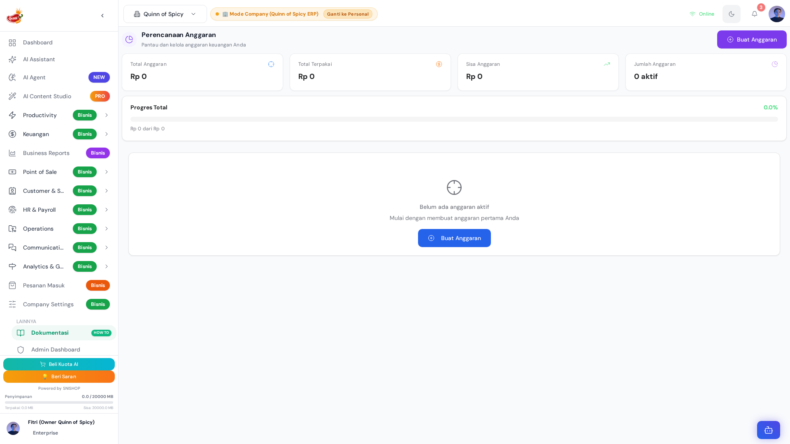Open the Quinn of Spicy company dropdown
This screenshot has height=444, width=790.
point(165,14)
